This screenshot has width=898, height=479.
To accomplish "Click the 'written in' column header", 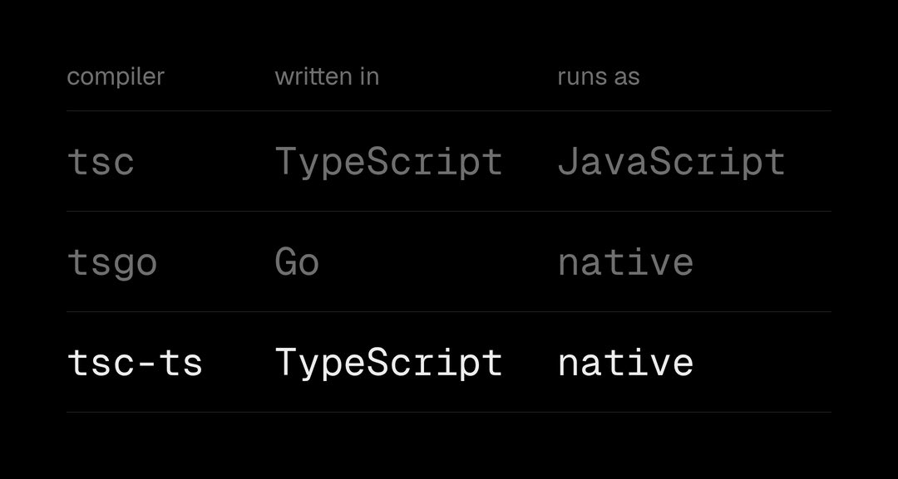I will 327,76.
